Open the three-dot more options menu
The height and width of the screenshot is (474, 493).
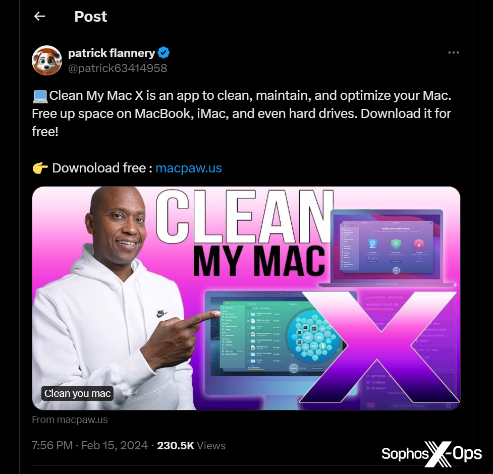[x=454, y=52]
